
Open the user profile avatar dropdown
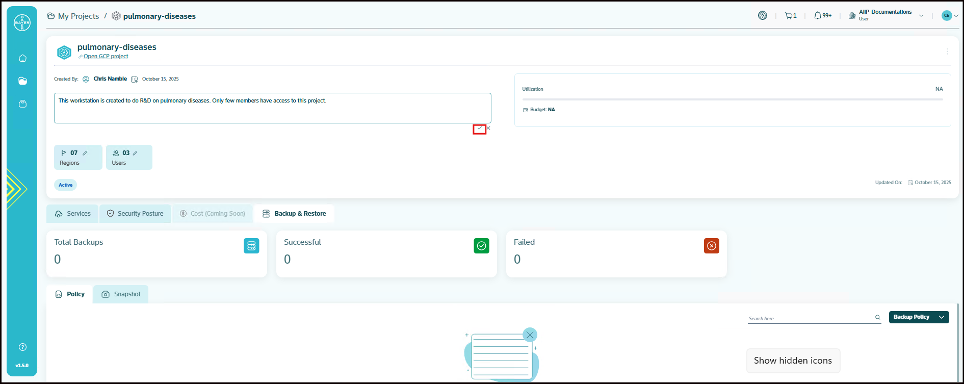[x=950, y=16]
